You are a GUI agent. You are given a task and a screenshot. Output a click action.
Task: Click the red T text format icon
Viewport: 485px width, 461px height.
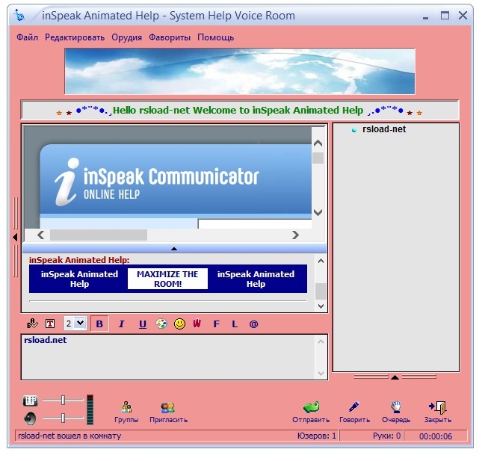pos(50,324)
